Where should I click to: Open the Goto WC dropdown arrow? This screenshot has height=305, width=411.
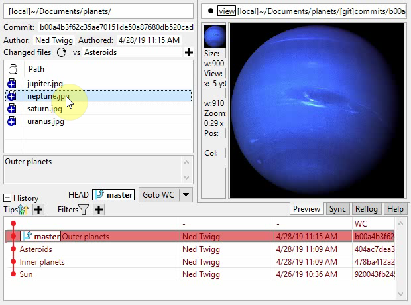click(186, 195)
